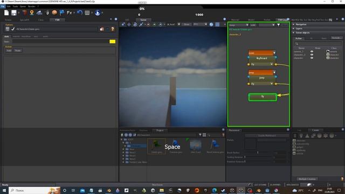
Task: Click the terrain landscape toolbar icon
Action: [39, 13]
